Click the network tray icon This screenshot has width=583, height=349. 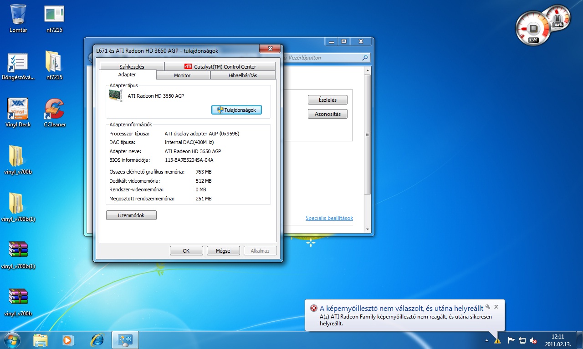pyautogui.click(x=522, y=340)
